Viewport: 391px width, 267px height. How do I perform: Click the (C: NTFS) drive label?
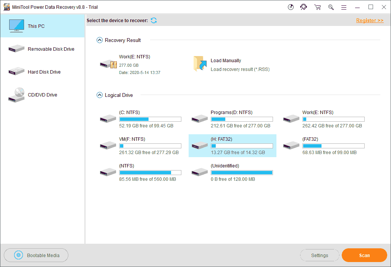(x=129, y=112)
